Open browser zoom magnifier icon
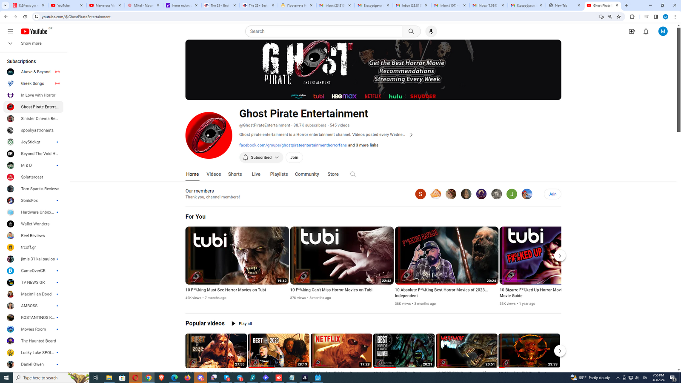This screenshot has height=383, width=681. [x=610, y=17]
